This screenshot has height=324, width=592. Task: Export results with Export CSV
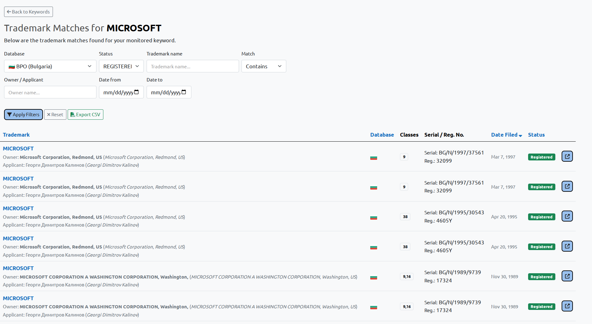[85, 115]
